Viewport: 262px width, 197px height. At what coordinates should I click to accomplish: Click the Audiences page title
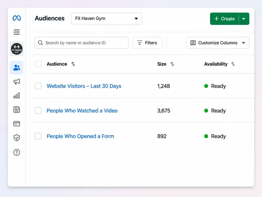pos(49,18)
